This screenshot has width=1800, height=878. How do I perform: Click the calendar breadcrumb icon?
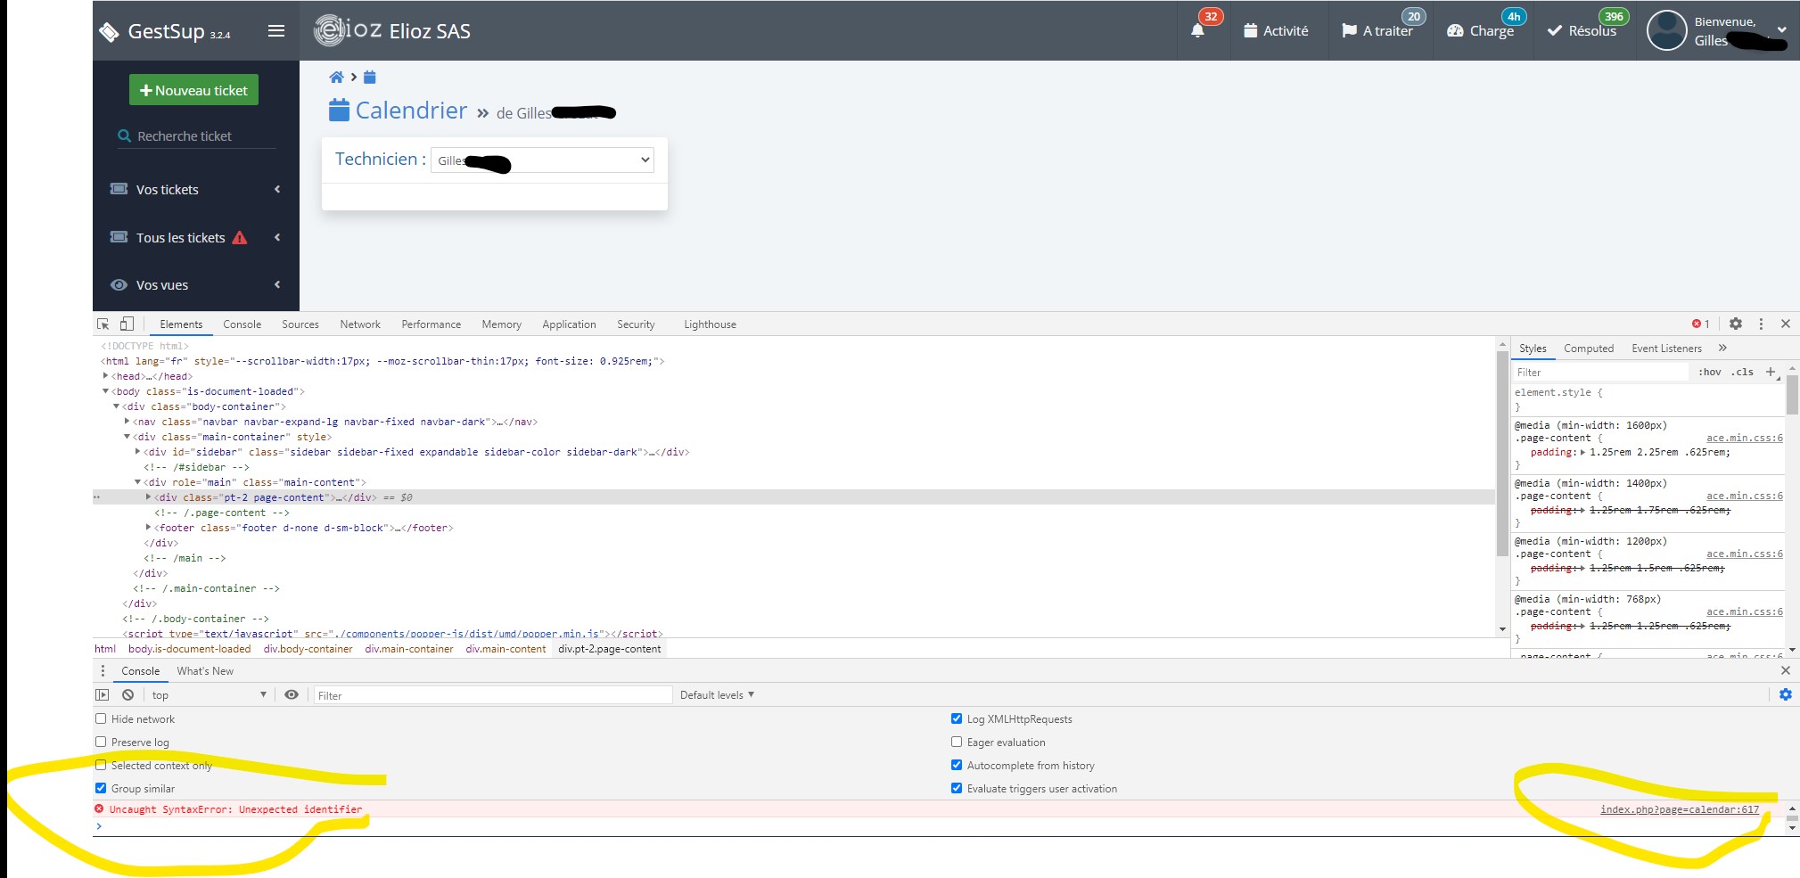tap(370, 78)
